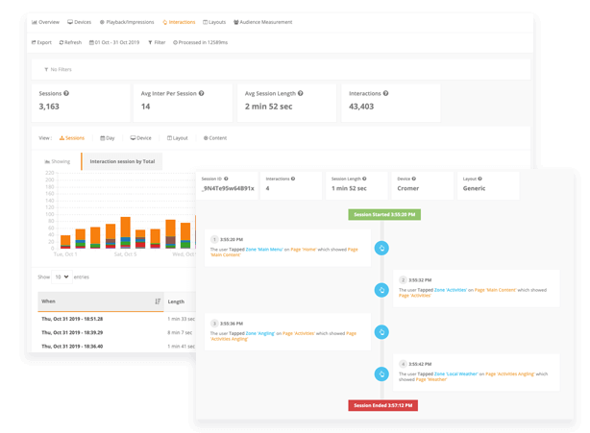Click the first chart bar at Tue, Oct 1
Viewport: 590px width, 433px height.
(x=65, y=242)
